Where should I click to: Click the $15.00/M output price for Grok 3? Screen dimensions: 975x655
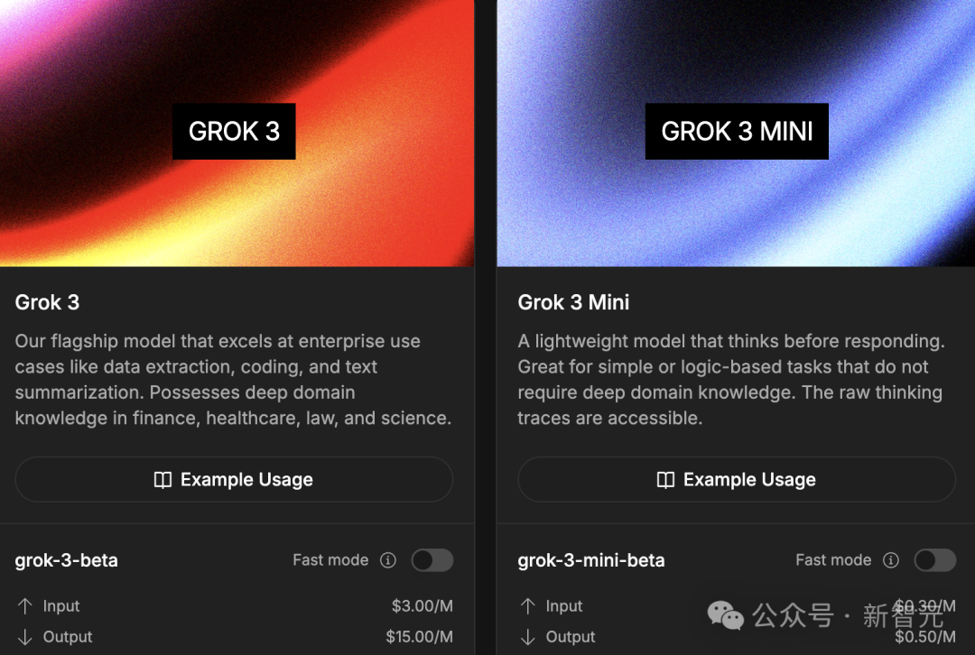(419, 636)
